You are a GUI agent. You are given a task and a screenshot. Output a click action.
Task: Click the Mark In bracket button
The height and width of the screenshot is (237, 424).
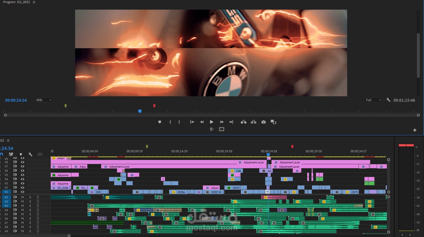tap(170, 122)
